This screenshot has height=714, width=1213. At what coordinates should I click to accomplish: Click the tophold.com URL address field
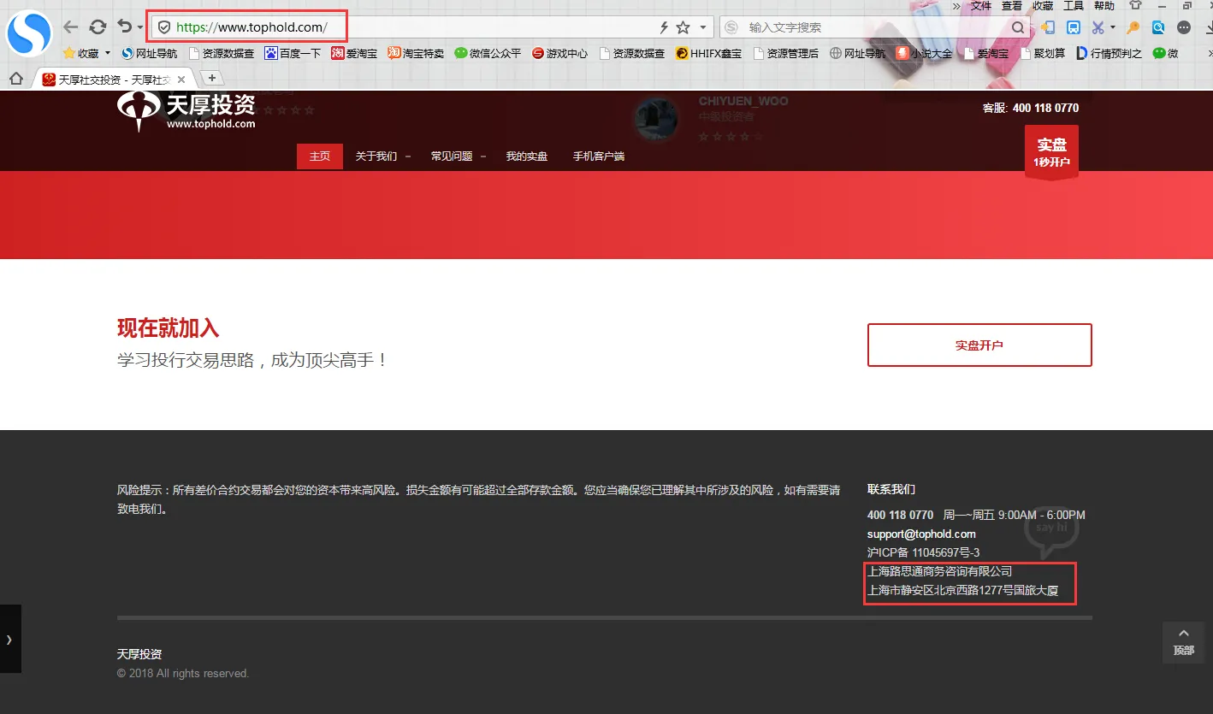251,27
